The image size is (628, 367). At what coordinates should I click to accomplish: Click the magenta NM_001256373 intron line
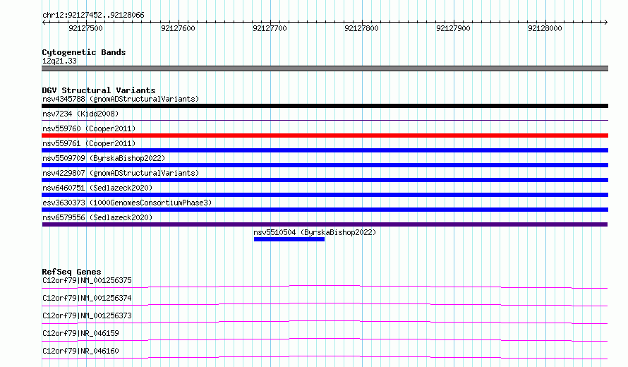(x=325, y=321)
